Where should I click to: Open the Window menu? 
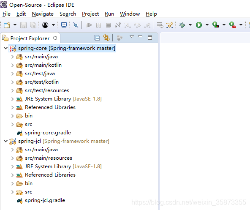130,14
